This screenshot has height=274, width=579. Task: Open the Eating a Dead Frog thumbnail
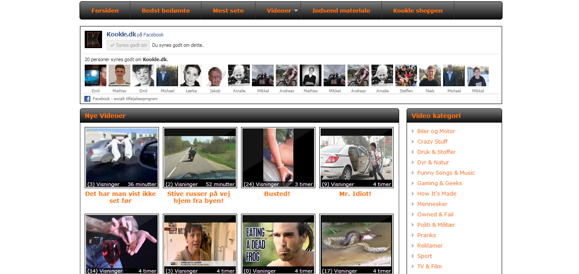point(278,244)
